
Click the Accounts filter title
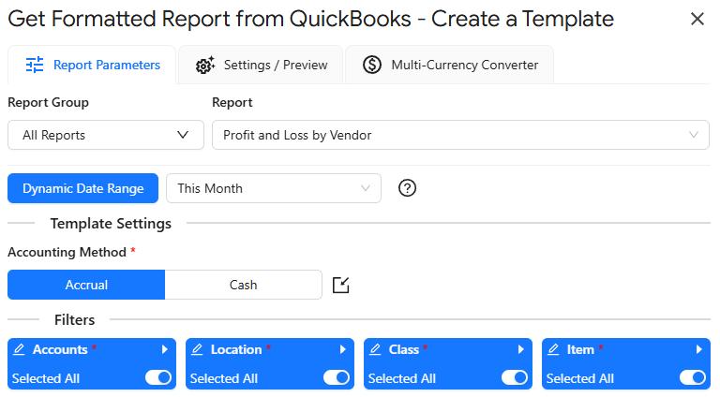pos(60,349)
